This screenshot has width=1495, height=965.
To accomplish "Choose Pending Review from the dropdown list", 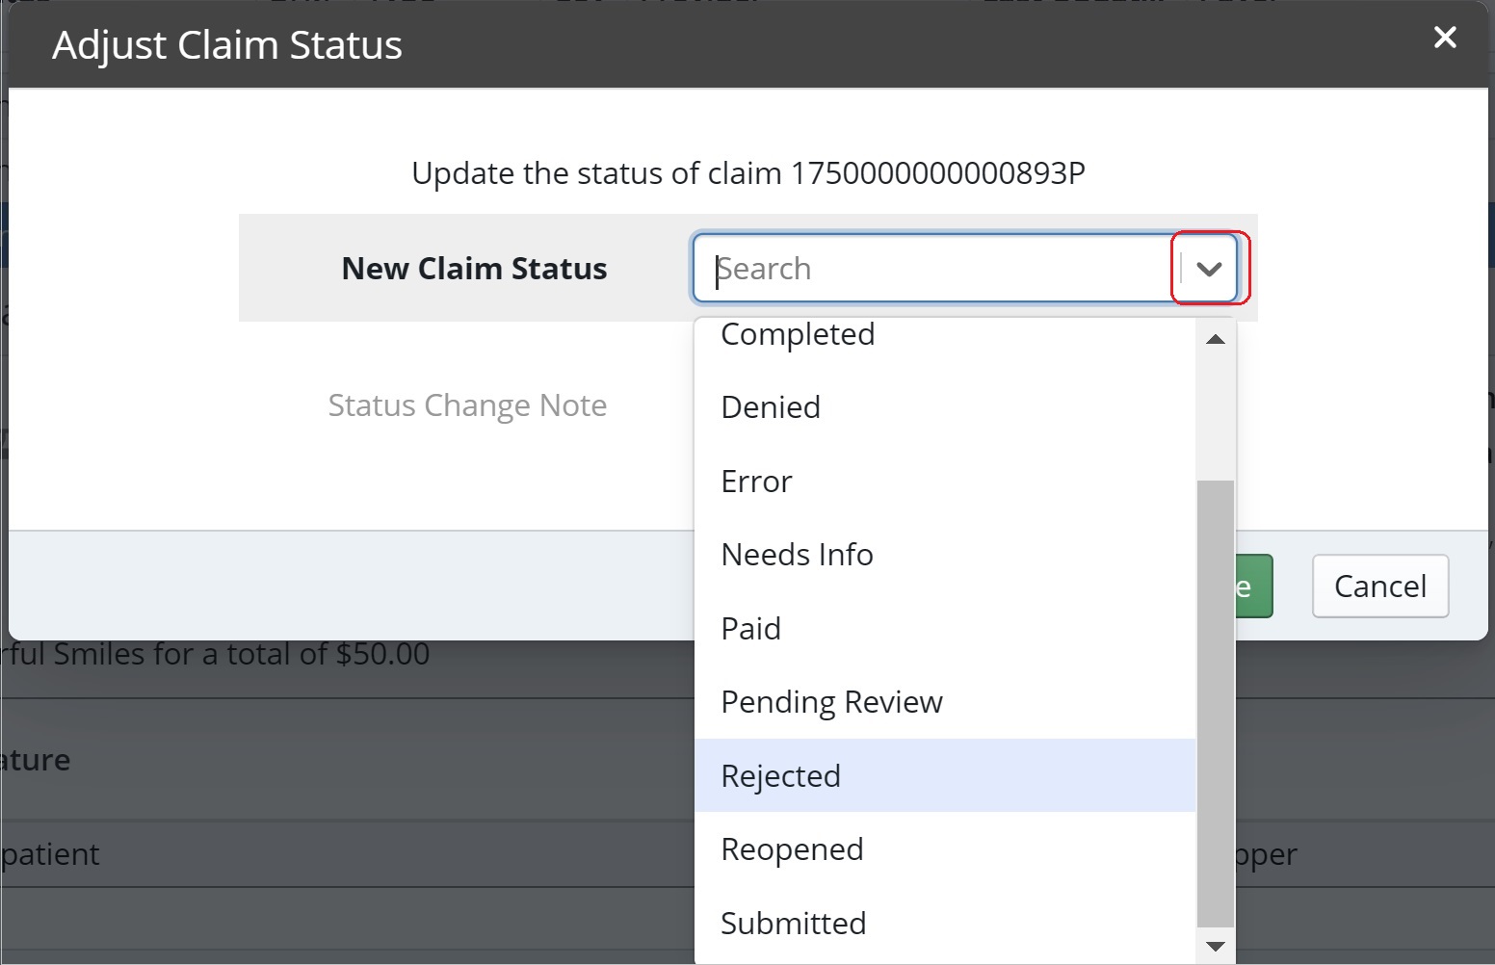I will [x=831, y=701].
